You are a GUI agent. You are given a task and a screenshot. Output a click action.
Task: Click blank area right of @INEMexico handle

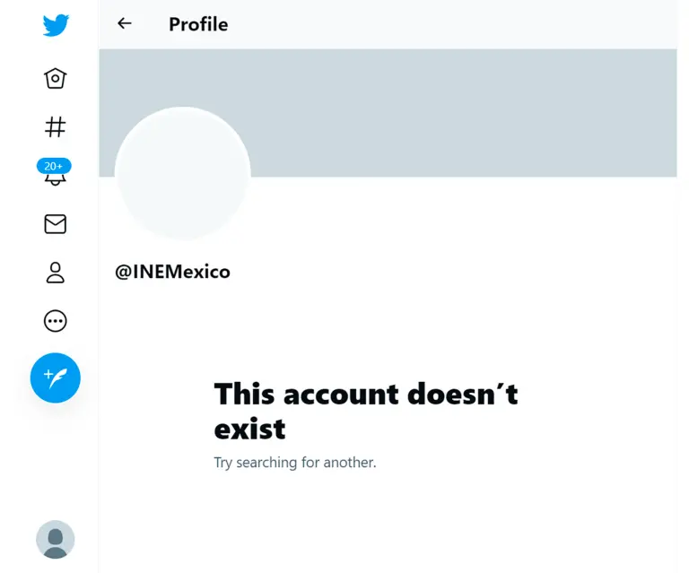point(449,271)
